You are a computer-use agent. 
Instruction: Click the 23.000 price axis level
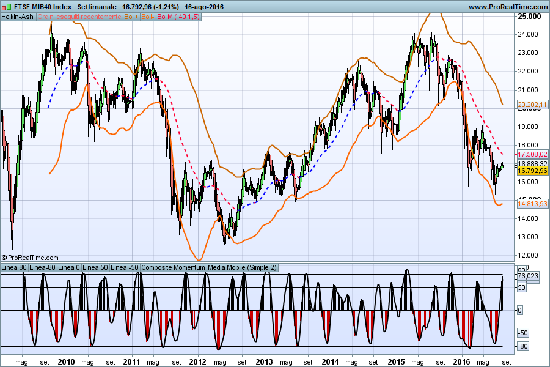tap(528, 53)
